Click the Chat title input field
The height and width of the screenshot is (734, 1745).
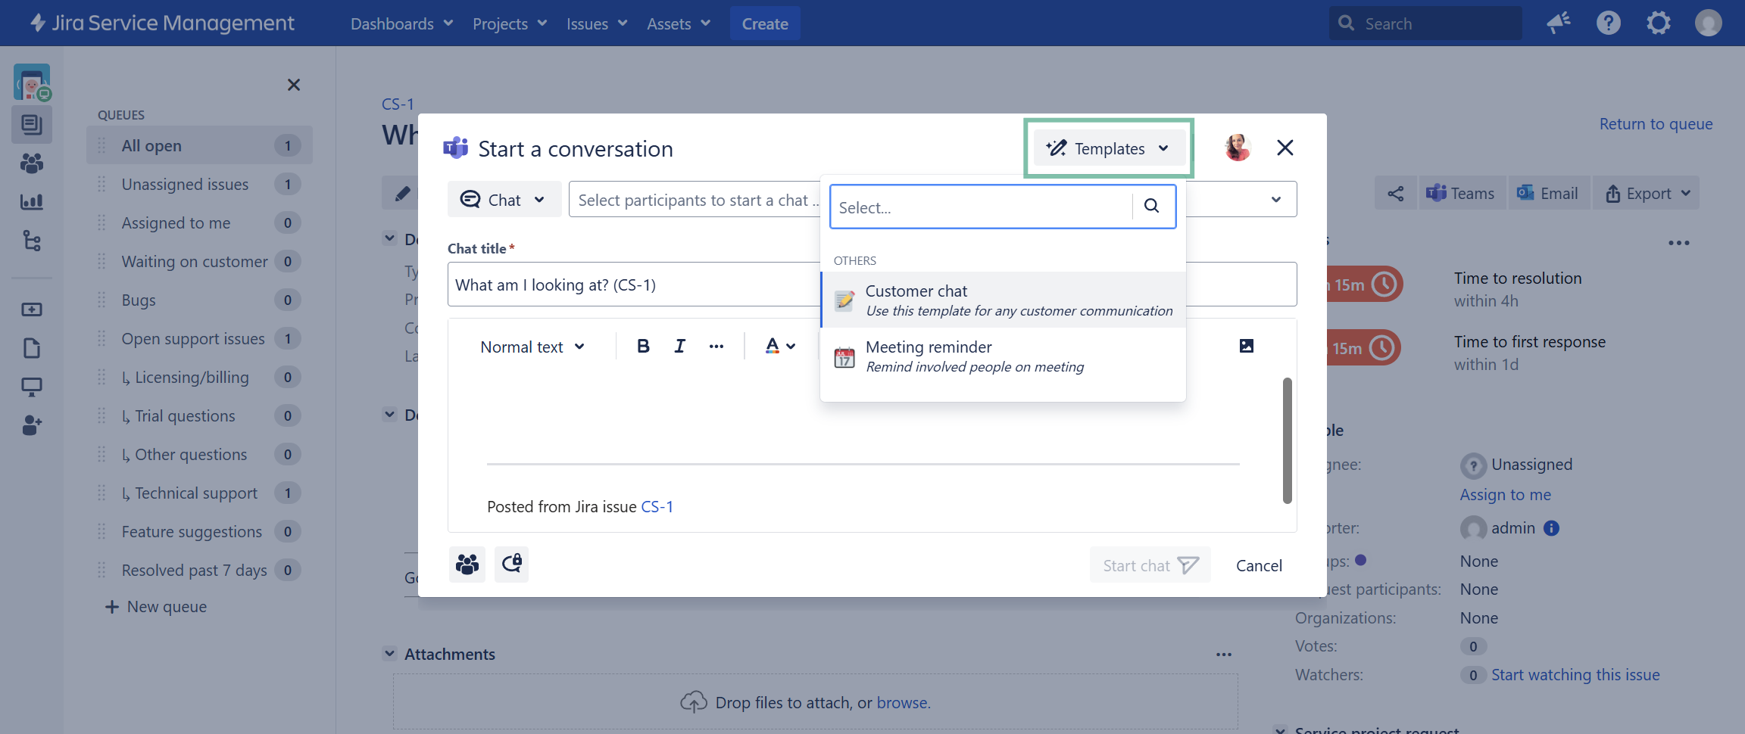[x=633, y=285]
